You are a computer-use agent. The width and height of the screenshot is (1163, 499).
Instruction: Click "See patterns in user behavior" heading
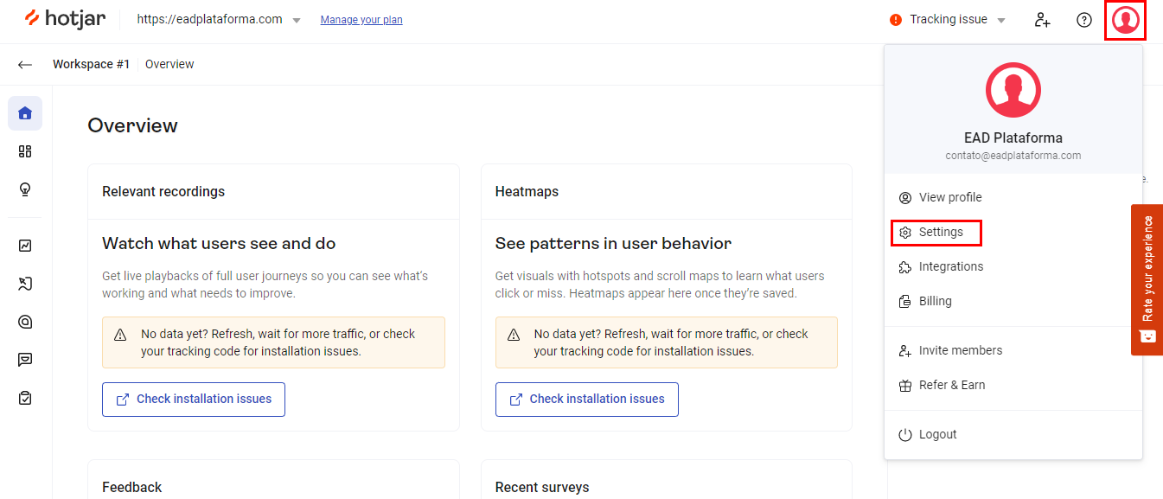click(613, 244)
